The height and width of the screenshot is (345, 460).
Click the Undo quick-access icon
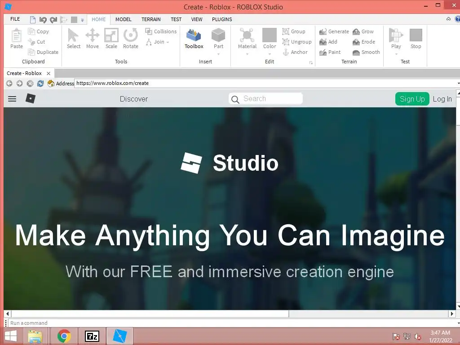click(43, 20)
